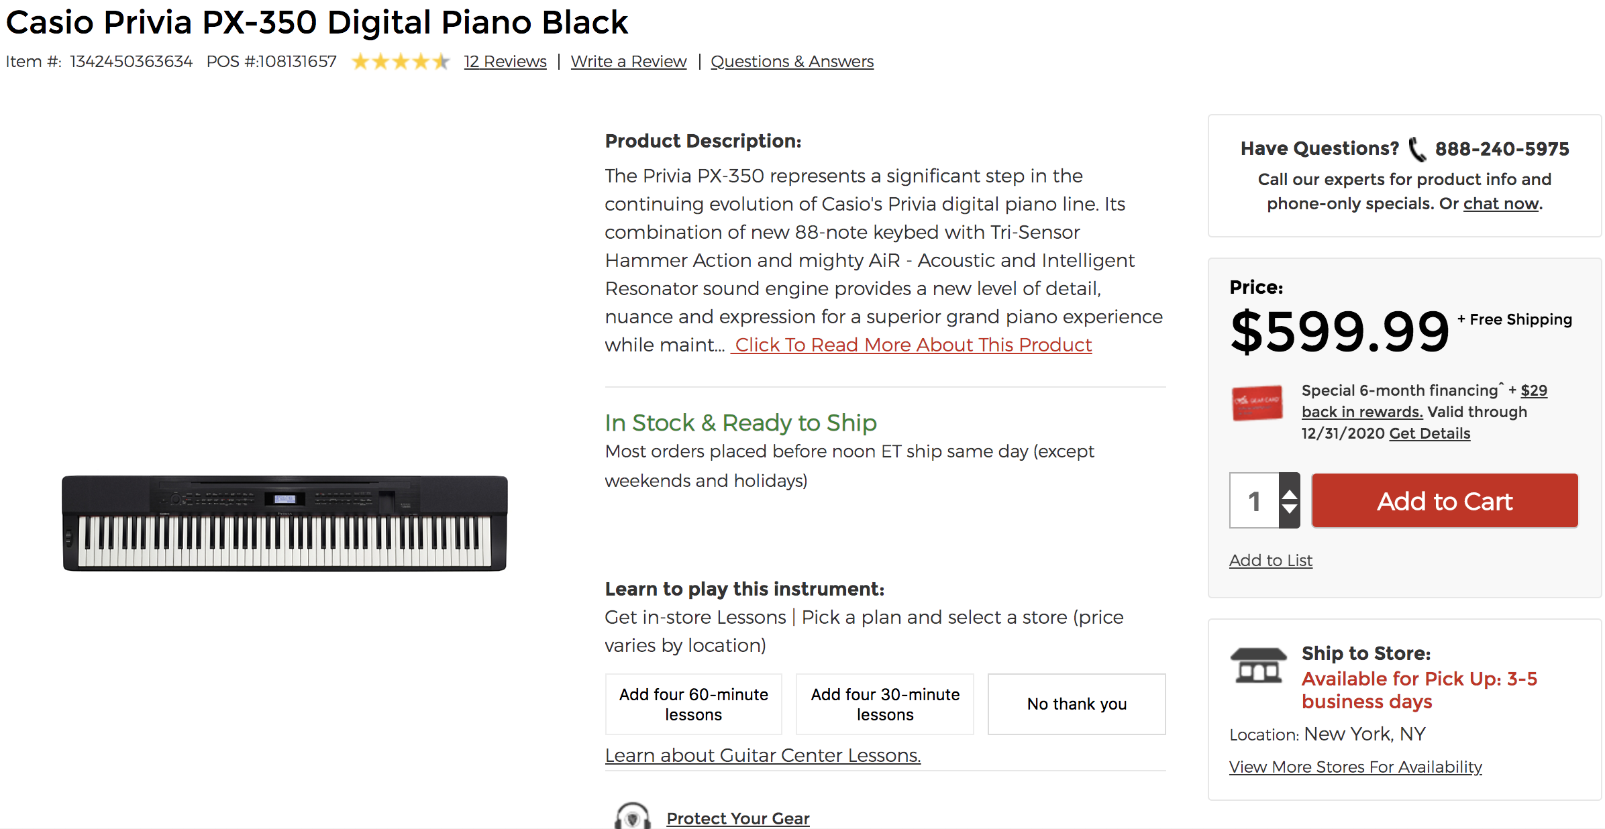Click the phone icon beside Have Questions
Viewport: 1605px width, 829px height.
1416,149
